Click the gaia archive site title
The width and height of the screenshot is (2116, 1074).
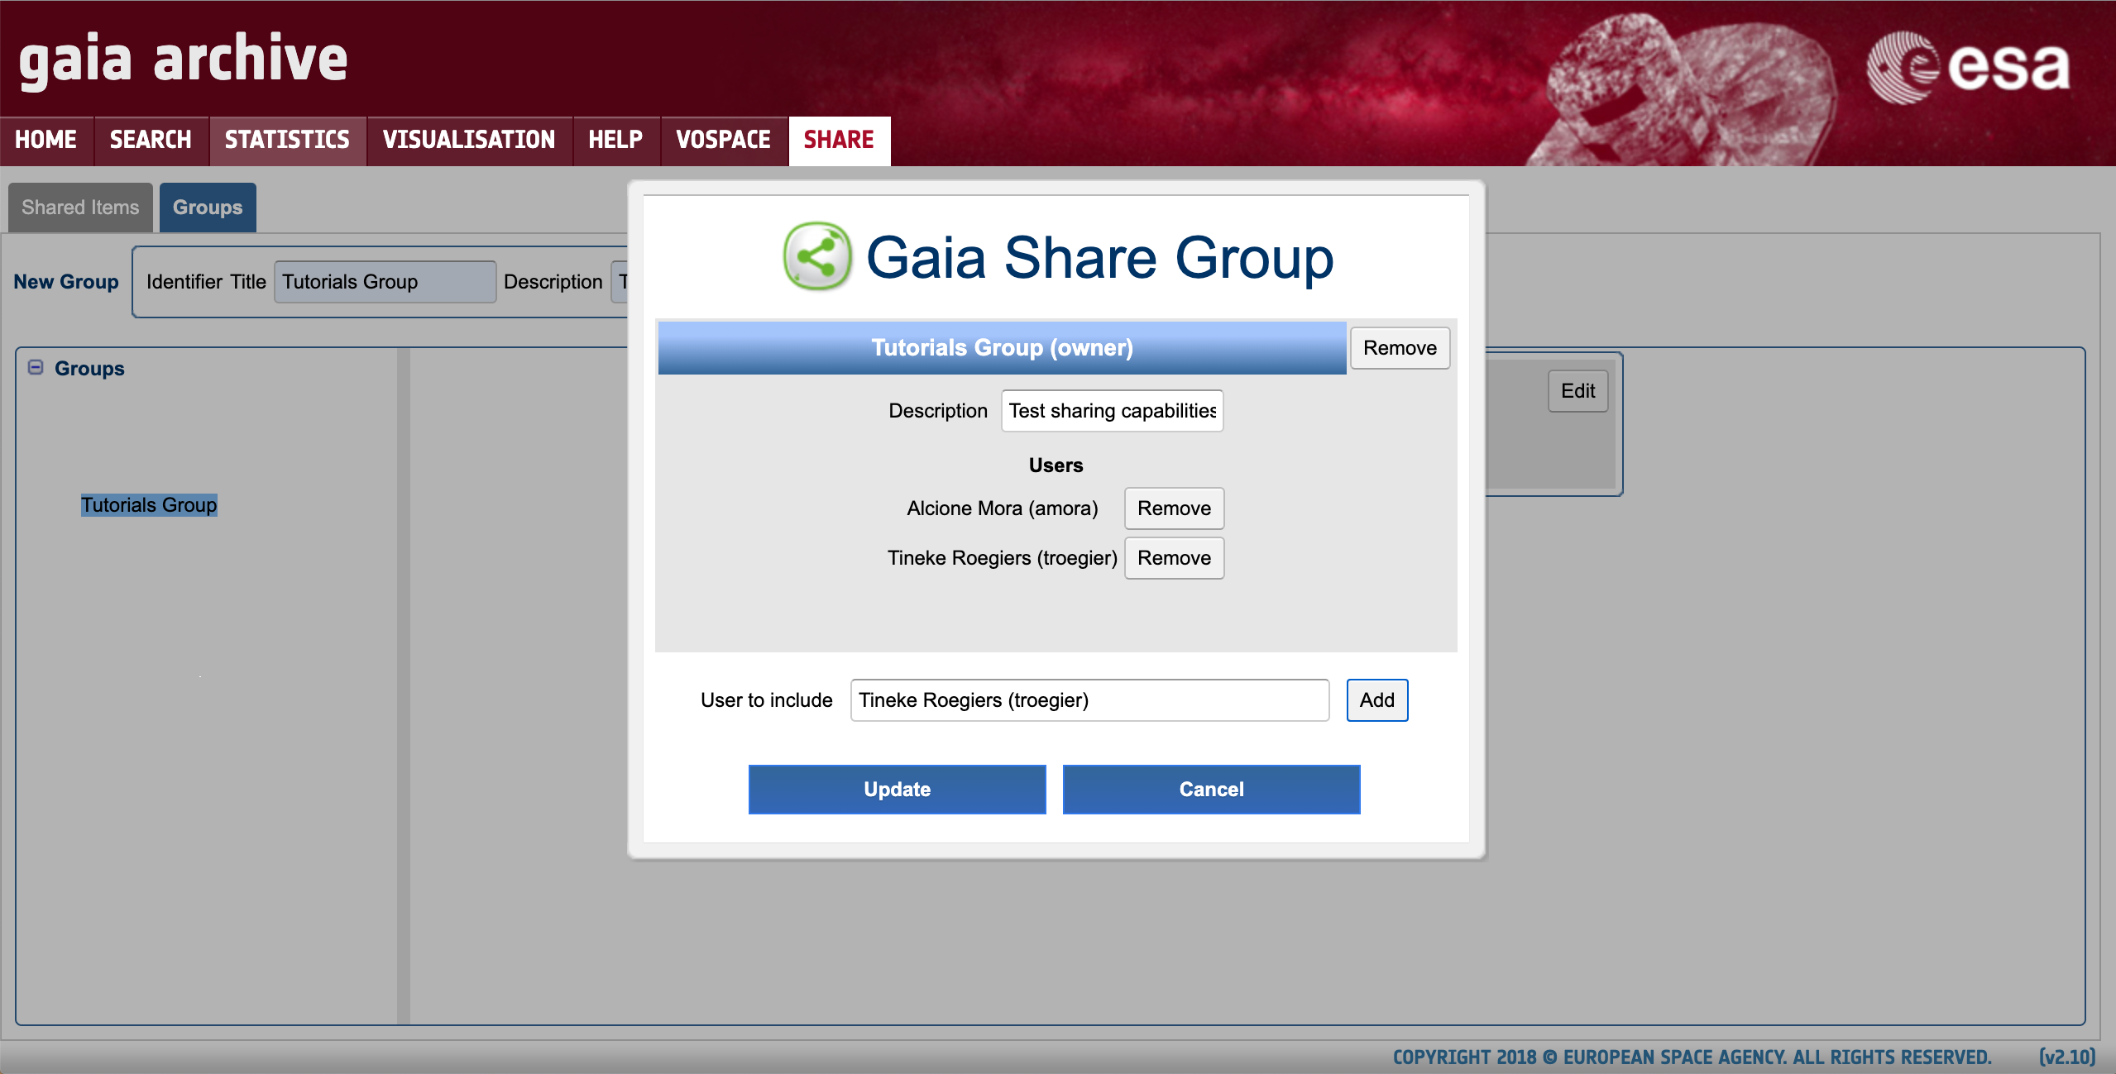[x=183, y=60]
